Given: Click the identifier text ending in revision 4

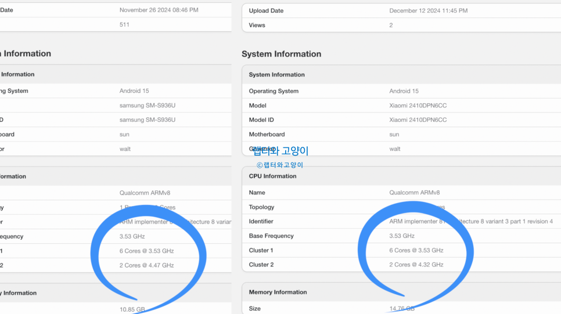Looking at the screenshot, I should [x=471, y=221].
